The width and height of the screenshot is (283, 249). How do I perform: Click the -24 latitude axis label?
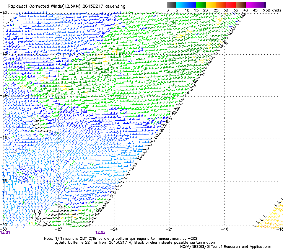[x=3, y=95]
